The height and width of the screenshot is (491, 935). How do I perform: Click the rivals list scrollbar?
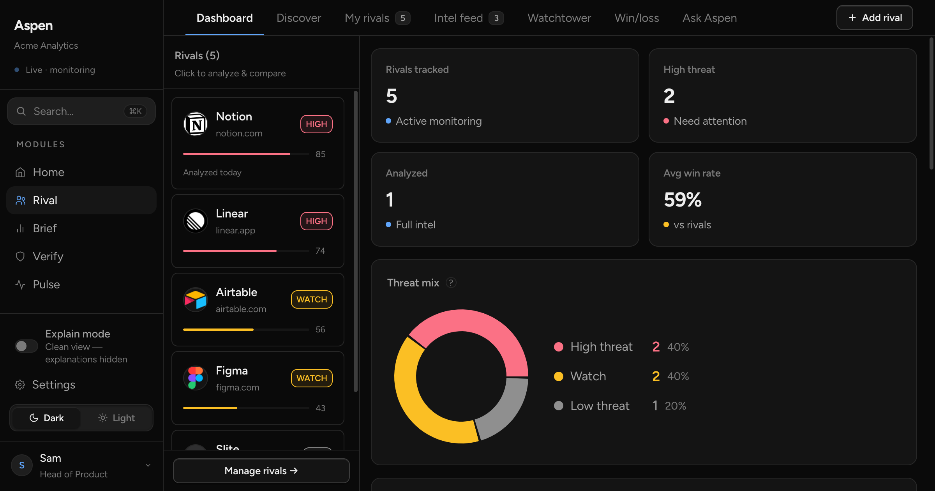click(355, 242)
